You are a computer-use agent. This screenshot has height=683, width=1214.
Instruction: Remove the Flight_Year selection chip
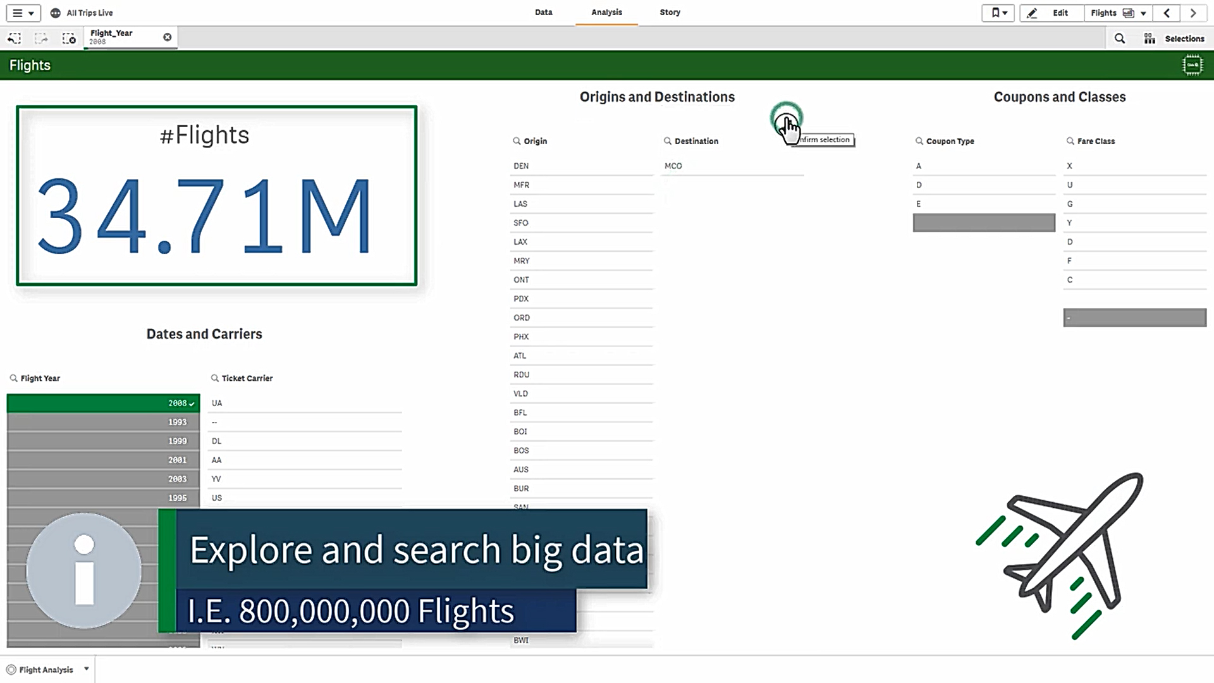point(168,37)
